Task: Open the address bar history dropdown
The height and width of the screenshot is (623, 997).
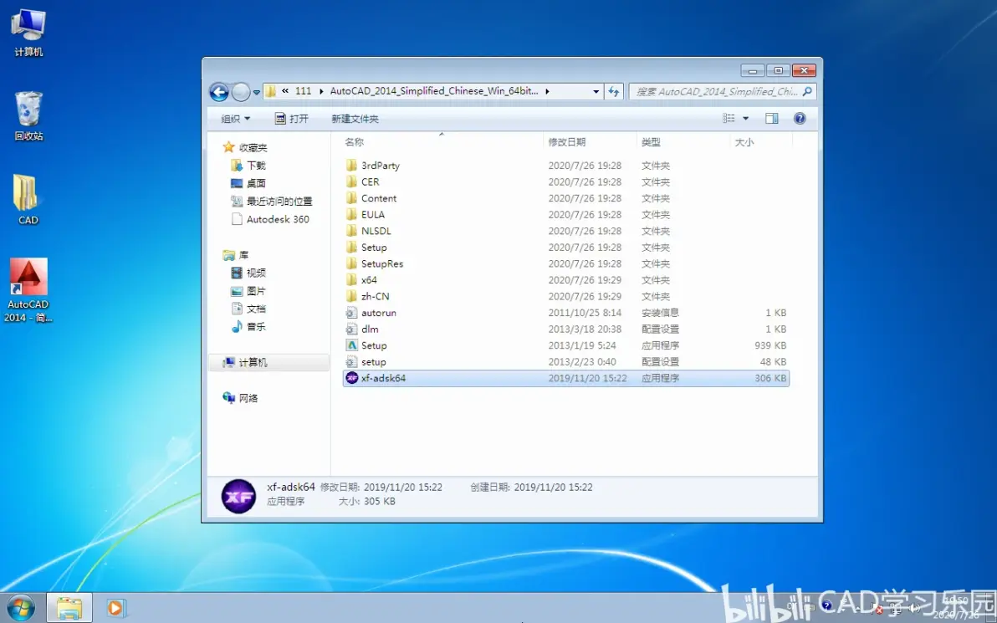Action: click(596, 91)
